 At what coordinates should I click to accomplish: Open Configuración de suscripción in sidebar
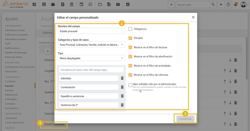click(x=20, y=67)
